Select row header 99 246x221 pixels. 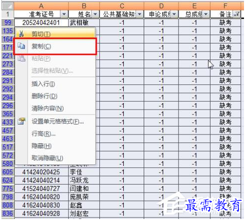click(x=7, y=22)
